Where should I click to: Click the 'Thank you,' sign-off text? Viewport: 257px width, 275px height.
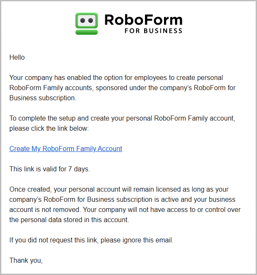[26, 261]
